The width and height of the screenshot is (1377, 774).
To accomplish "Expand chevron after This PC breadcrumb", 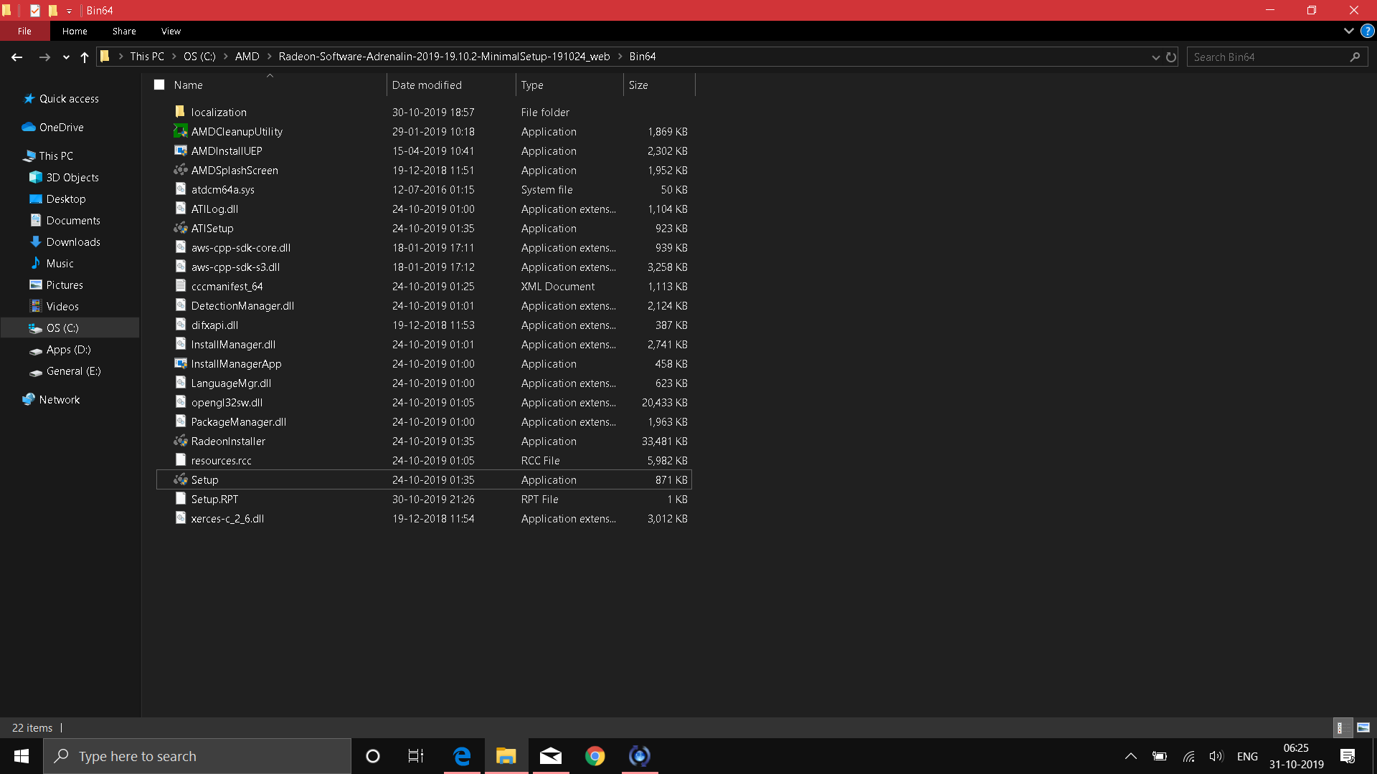I will tap(174, 57).
